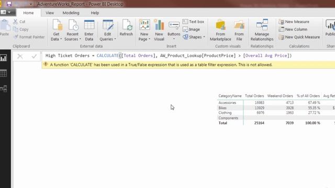Screen dimensions: 335x188
Task: Expand the Recent Sources dropdown arrow
Action: [80, 39]
